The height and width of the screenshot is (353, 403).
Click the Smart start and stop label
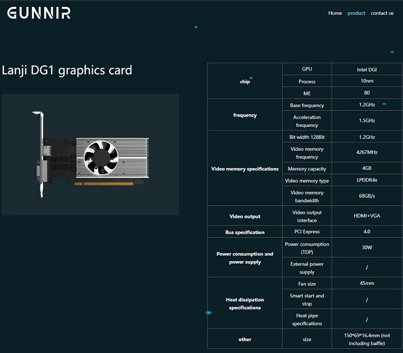(307, 300)
